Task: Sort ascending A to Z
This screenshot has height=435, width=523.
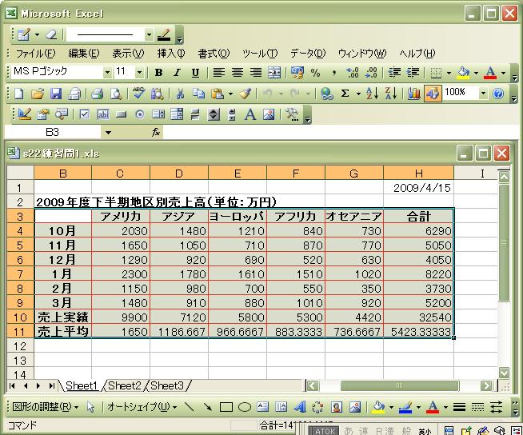Action: 372,94
